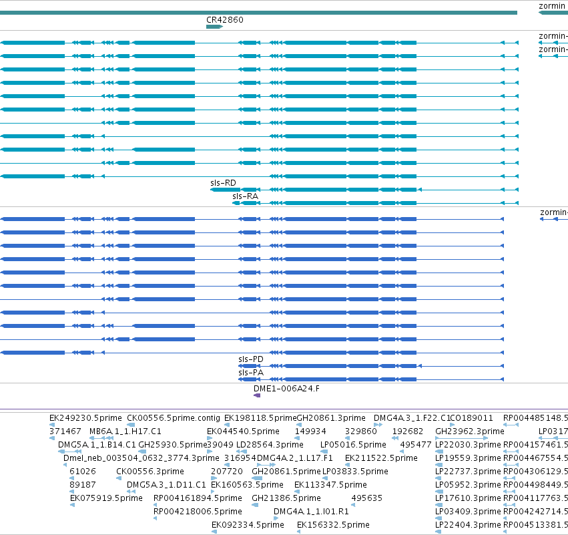Click RP004161894.5prime label
This screenshot has height=535, width=568.
click(198, 498)
